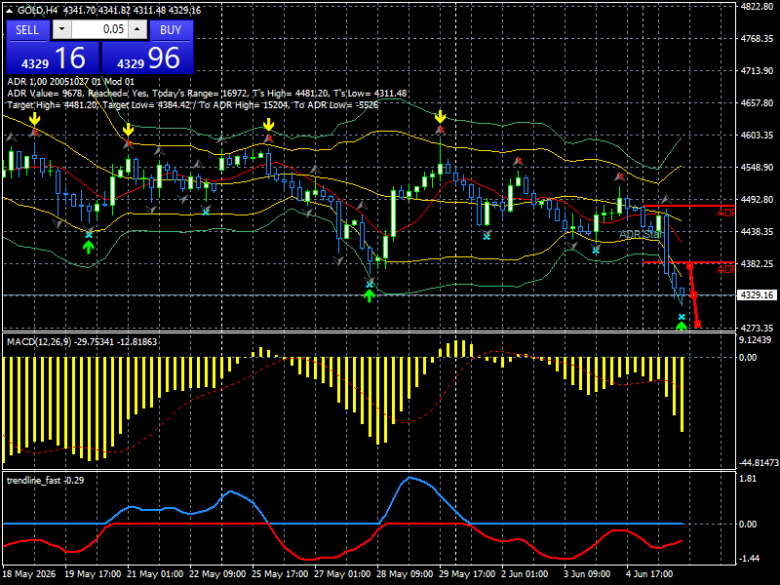Viewport: 780px width, 585px height.
Task: Click the 4822.80 price scale label
Action: tap(758, 7)
